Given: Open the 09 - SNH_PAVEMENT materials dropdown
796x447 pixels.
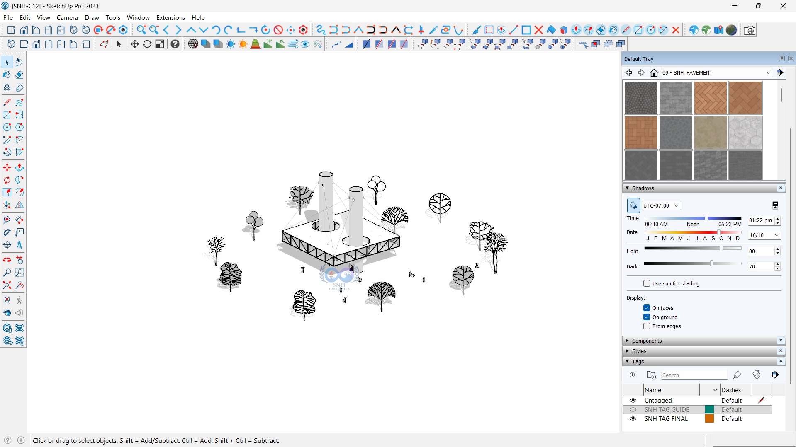Looking at the screenshot, I should pos(717,72).
